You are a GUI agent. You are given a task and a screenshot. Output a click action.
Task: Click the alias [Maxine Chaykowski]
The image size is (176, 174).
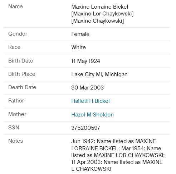(98, 21)
